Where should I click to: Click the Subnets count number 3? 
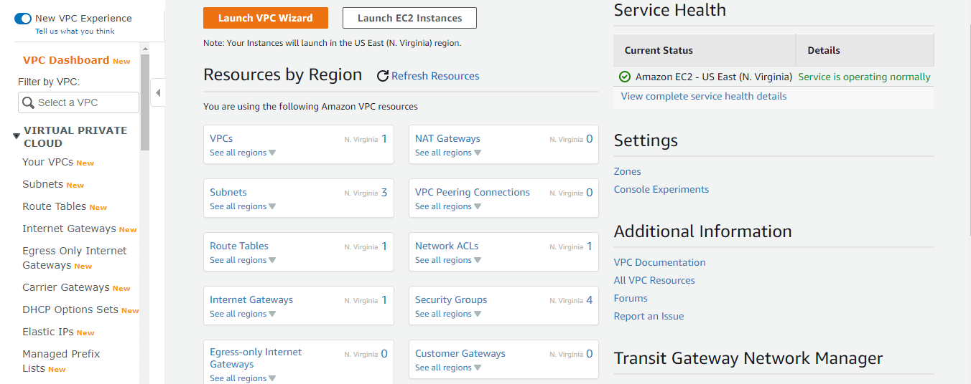(384, 193)
